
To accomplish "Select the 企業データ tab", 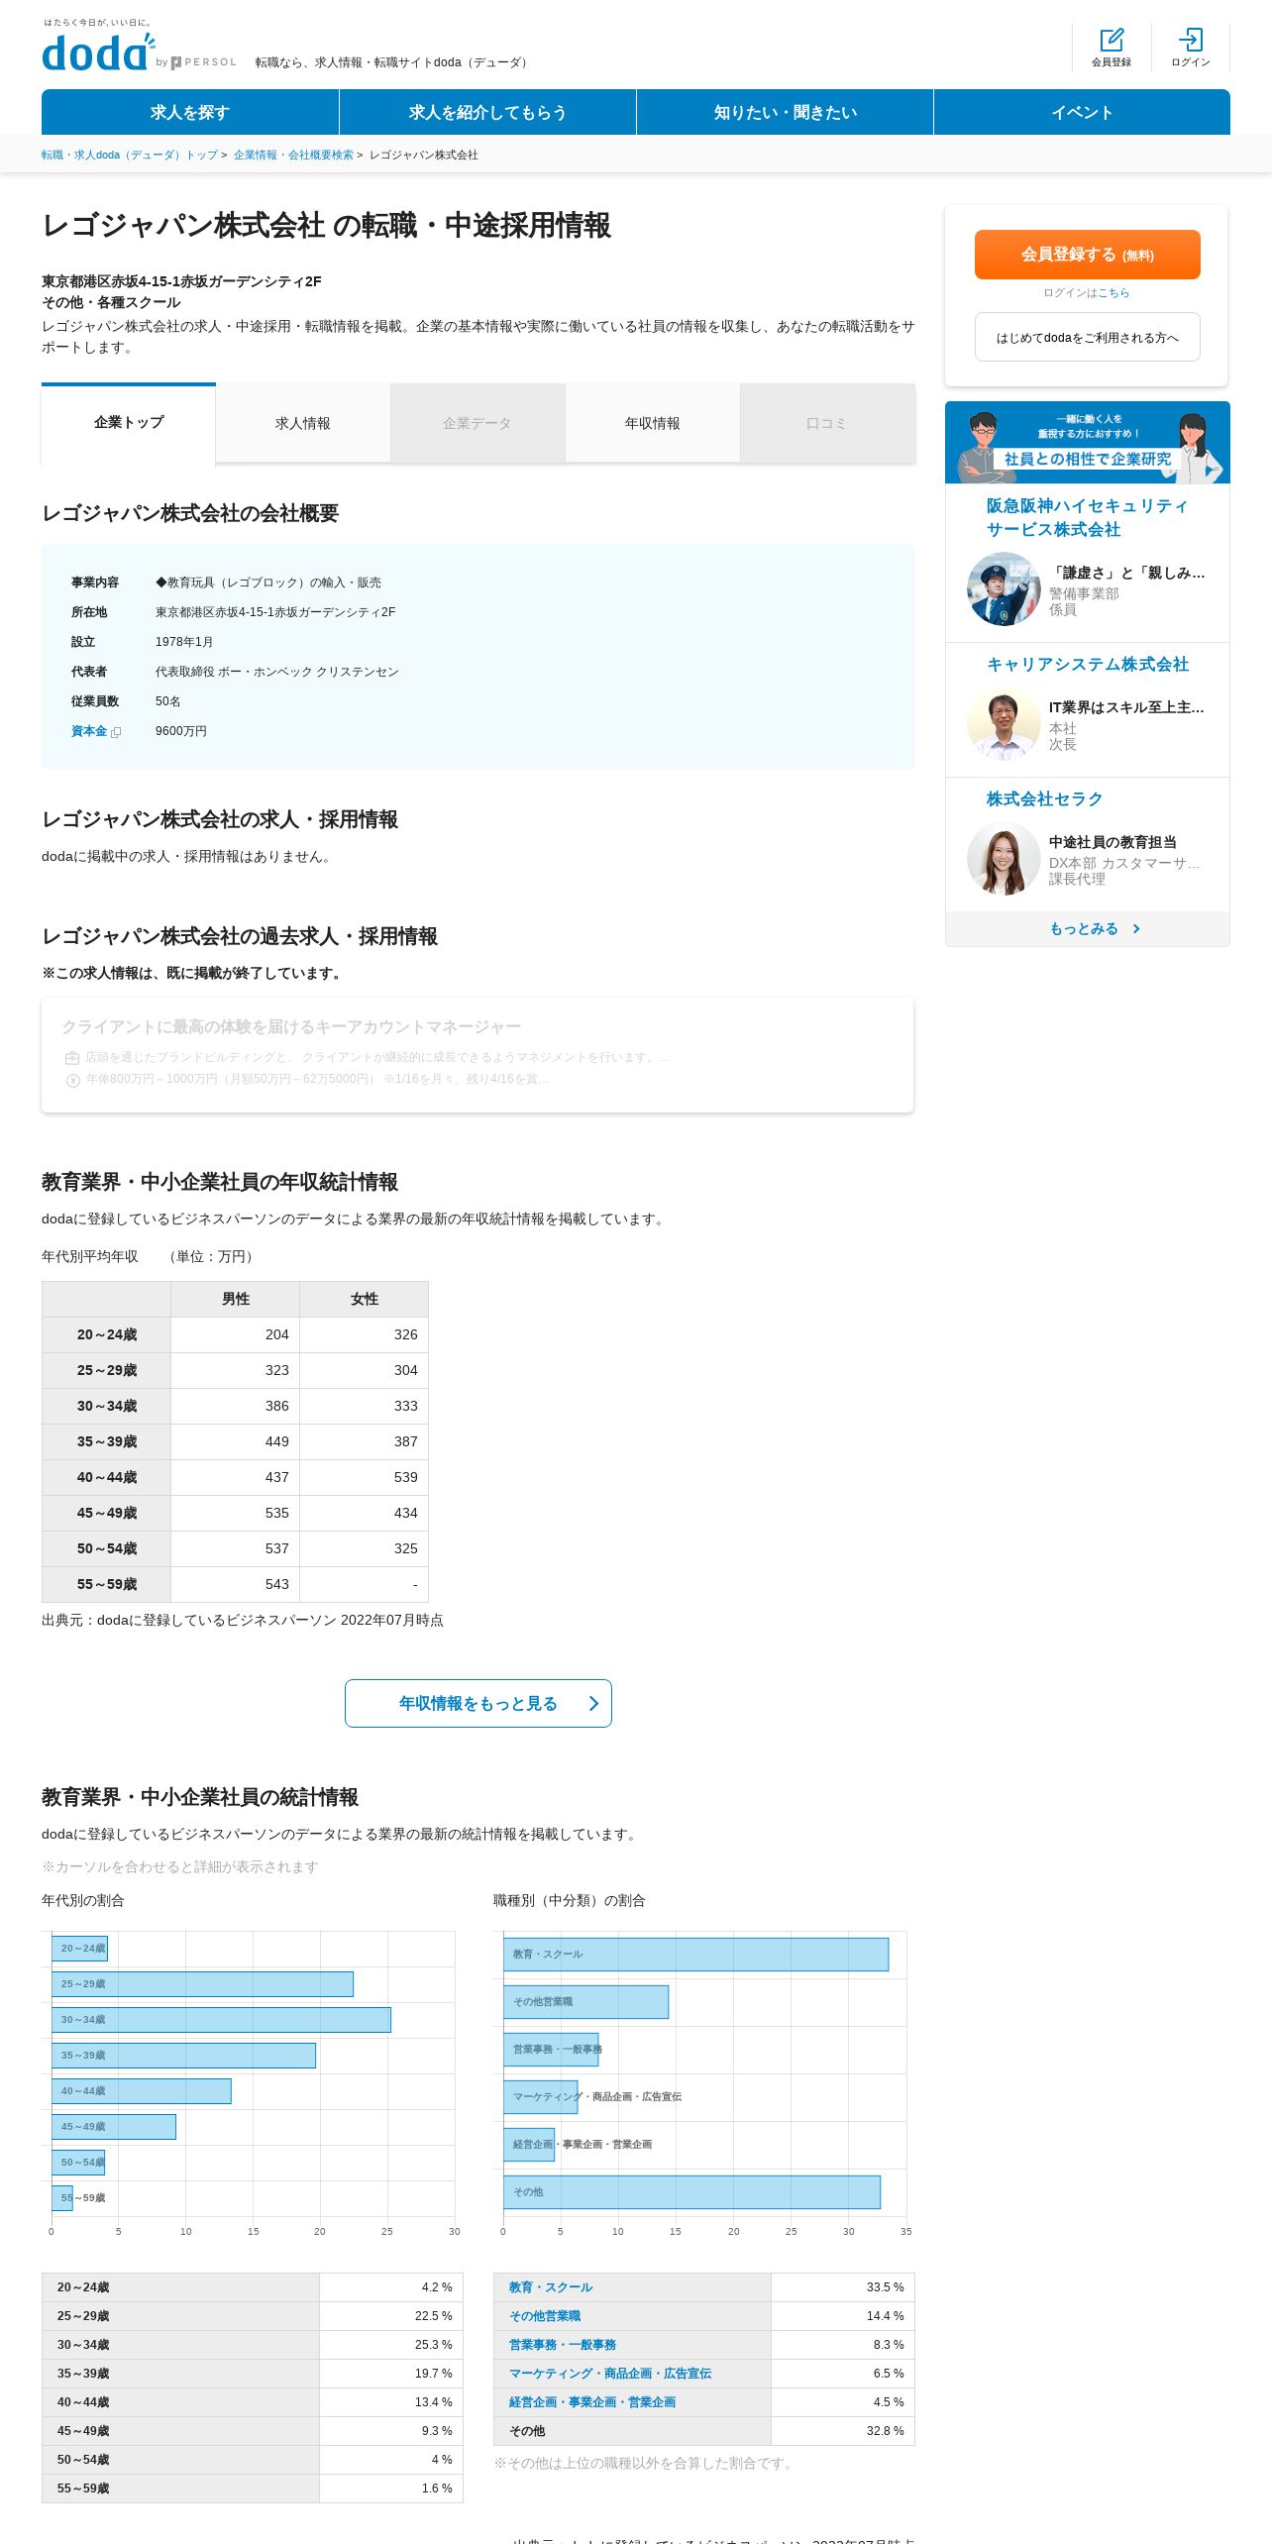I will point(477,423).
